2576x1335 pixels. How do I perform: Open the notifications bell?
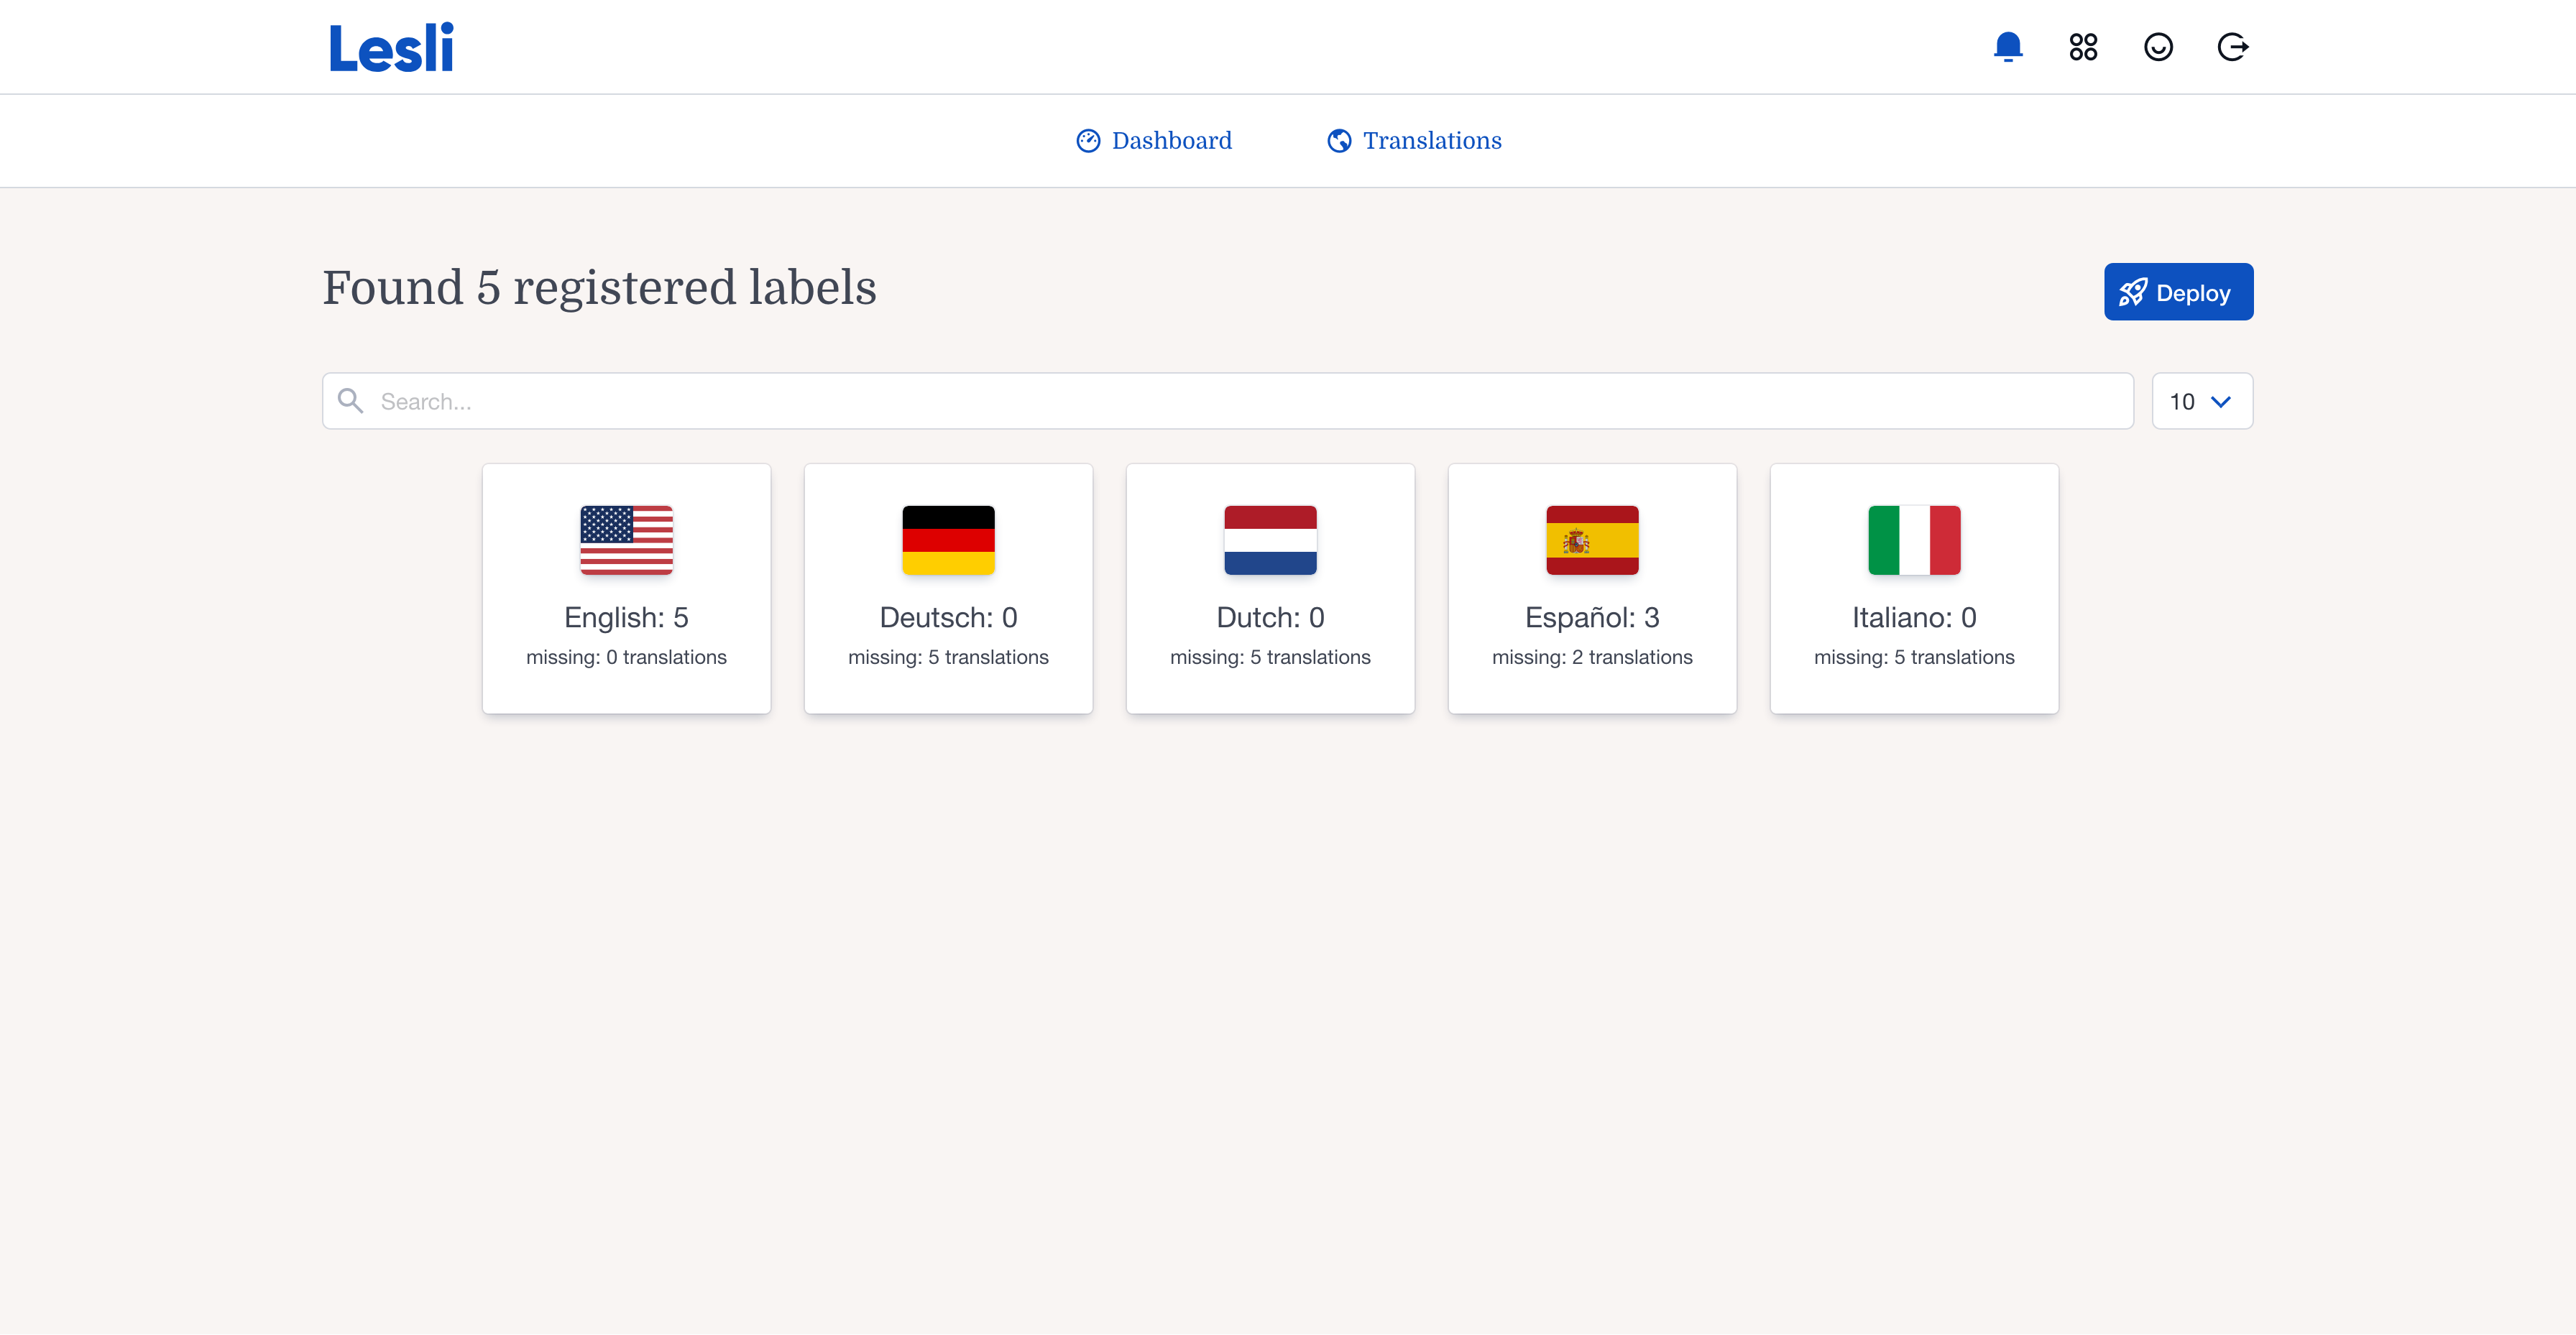[x=2008, y=47]
